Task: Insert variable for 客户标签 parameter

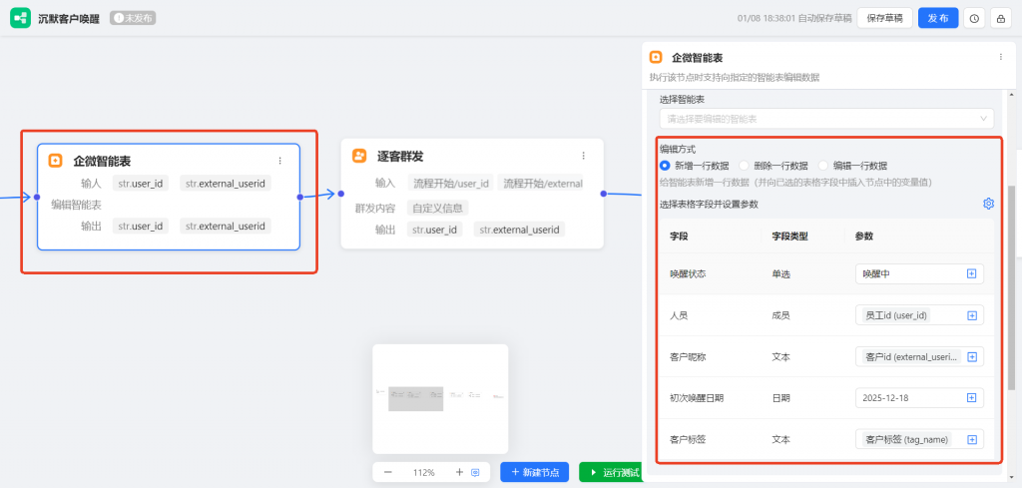Action: 972,439
